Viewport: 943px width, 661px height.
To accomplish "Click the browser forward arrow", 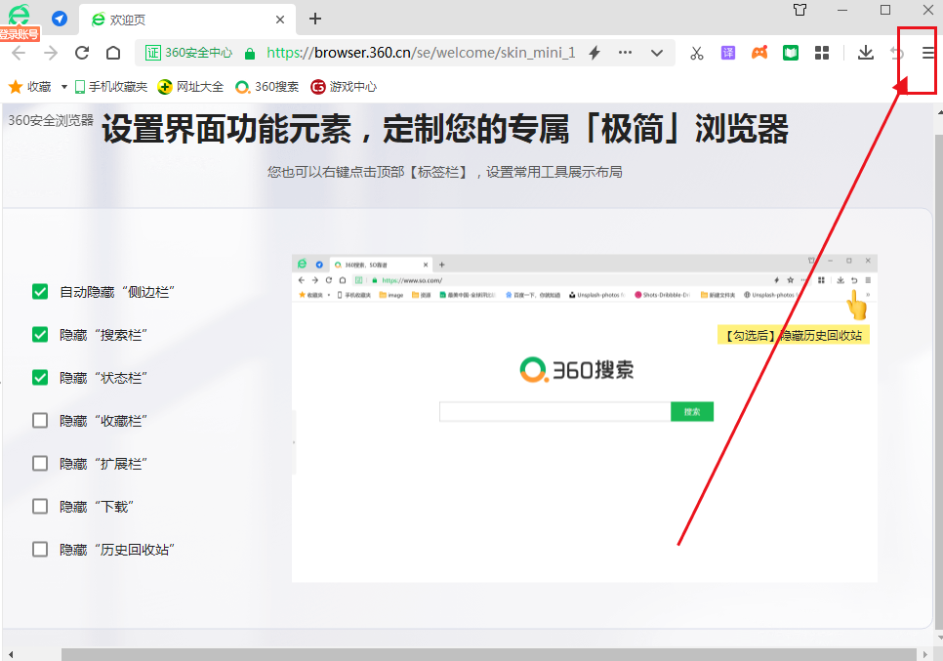I will point(51,53).
